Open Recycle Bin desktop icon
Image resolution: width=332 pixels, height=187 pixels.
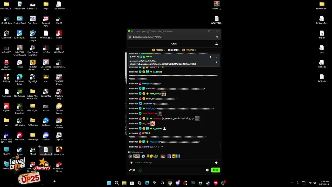20,6
